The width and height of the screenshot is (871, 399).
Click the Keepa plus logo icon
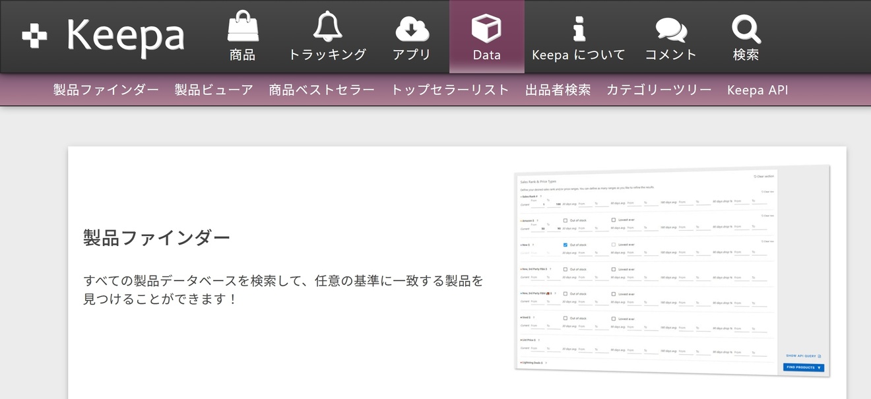pyautogui.click(x=34, y=36)
